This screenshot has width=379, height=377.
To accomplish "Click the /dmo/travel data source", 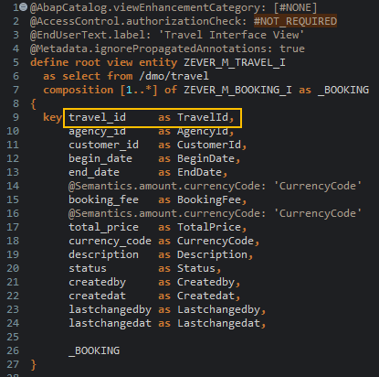I will (174, 76).
